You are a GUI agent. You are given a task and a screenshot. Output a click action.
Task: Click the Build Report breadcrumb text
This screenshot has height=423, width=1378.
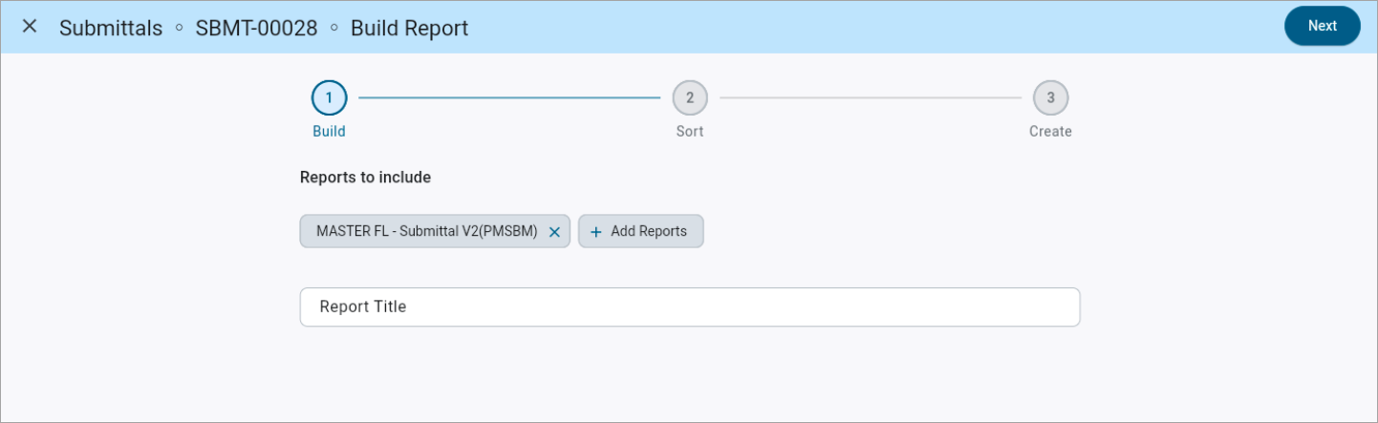(409, 28)
